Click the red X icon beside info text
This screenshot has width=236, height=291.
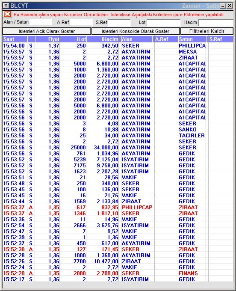click(7, 14)
